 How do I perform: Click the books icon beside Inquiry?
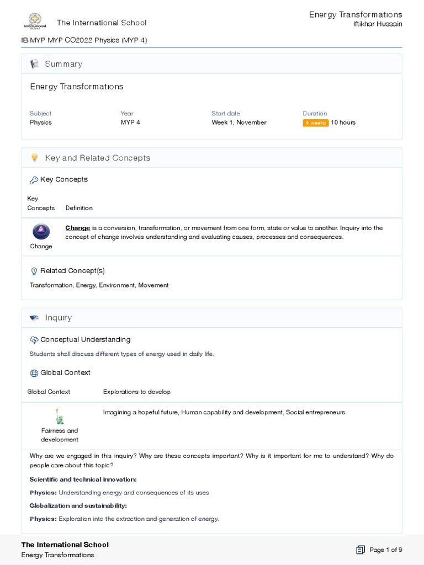click(x=34, y=318)
